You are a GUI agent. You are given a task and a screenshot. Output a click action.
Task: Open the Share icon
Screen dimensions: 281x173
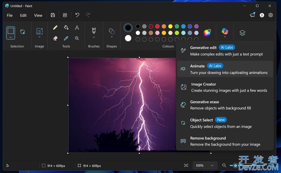(65, 15)
